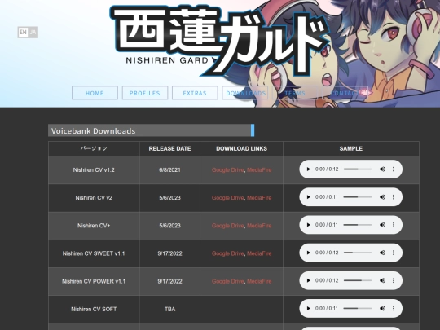This screenshot has height=330, width=440.
Task: Play the Nishiren CV POWER v1.1 sample
Action: click(x=308, y=280)
